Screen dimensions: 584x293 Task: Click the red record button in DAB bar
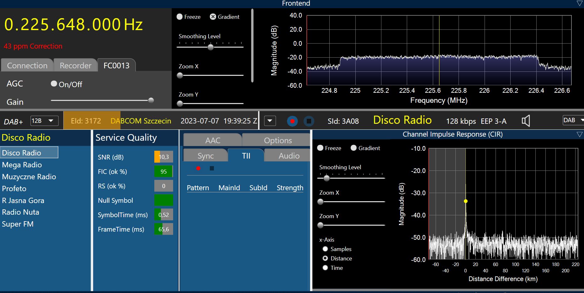click(292, 121)
